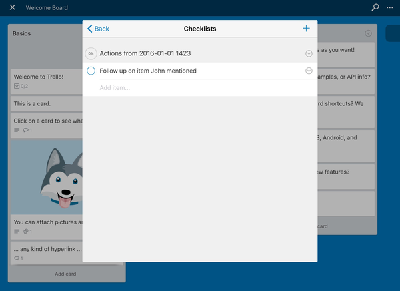Open the card ending 'as you want!'
The width and height of the screenshot is (400, 291).
pos(346,55)
